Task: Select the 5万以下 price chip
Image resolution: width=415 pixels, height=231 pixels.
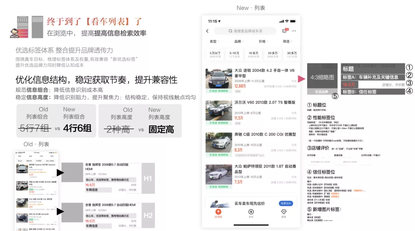Action: [215, 55]
